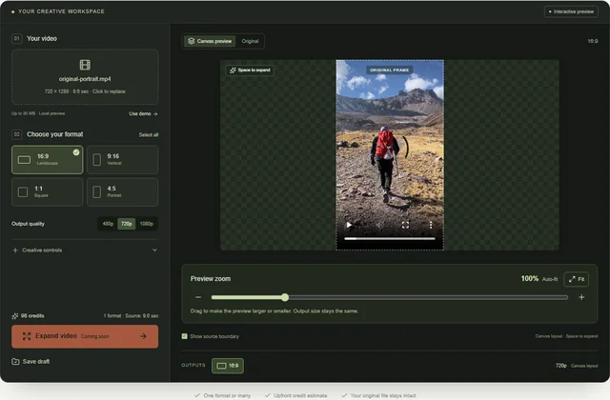Select the 4:5 Portrait format card
Image resolution: width=610 pixels, height=400 pixels.
(x=123, y=192)
